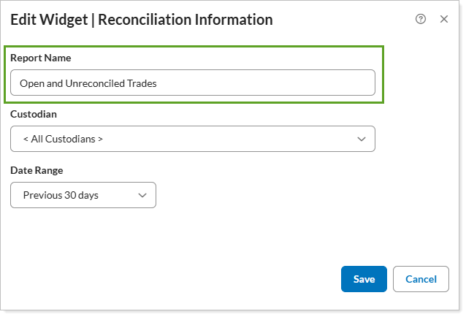Screen dimensions: 466x317
Task: Expand the Custodian combo box
Action: pyautogui.click(x=193, y=139)
